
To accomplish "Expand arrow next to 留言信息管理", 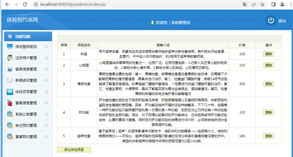I will point(46,69).
